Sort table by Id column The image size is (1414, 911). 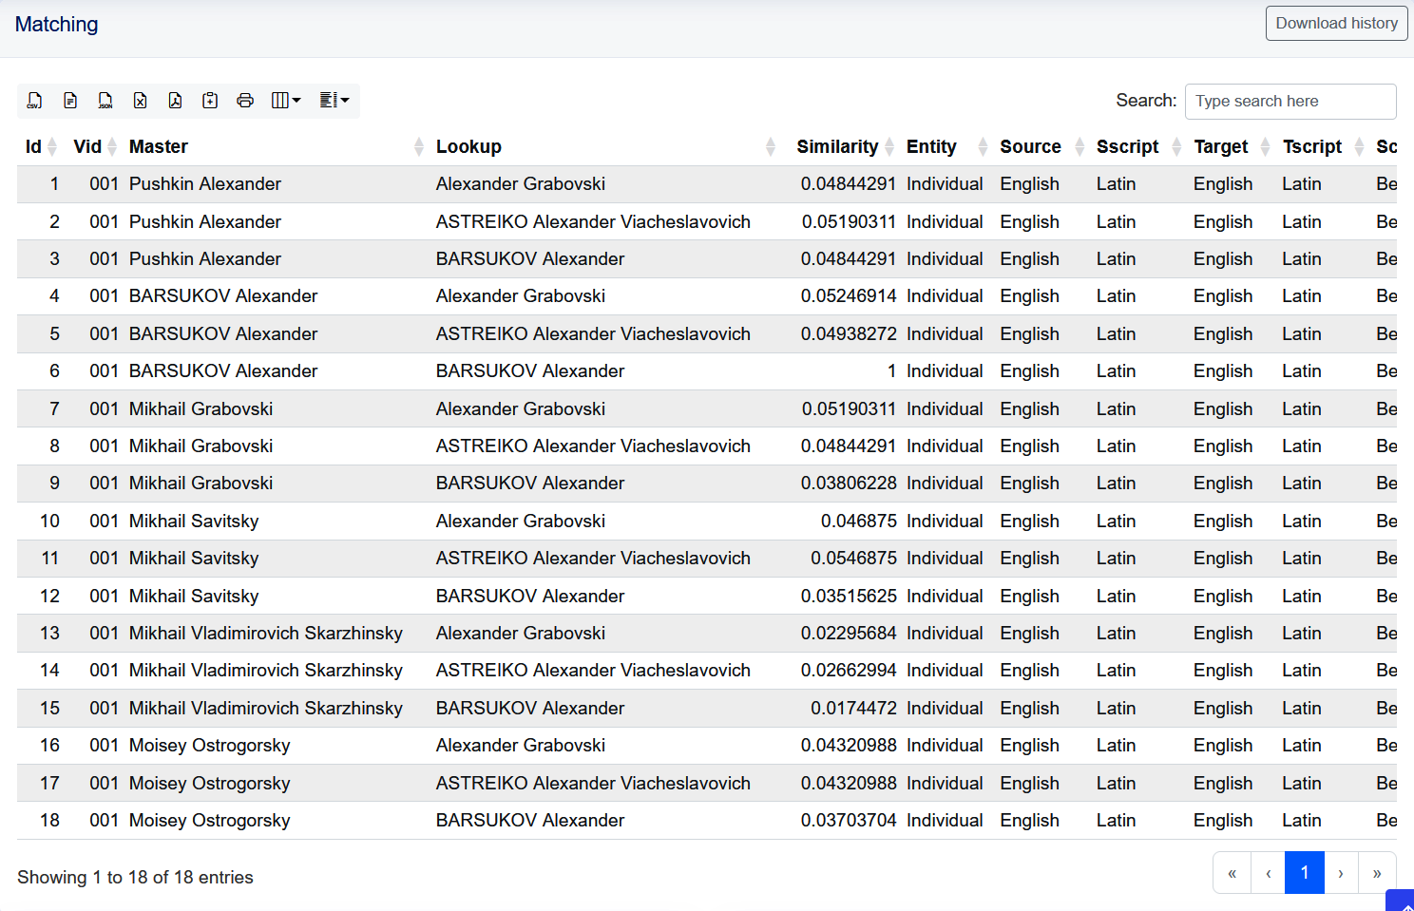tap(41, 147)
